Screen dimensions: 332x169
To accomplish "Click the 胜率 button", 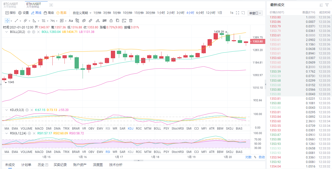I will tap(62, 13).
